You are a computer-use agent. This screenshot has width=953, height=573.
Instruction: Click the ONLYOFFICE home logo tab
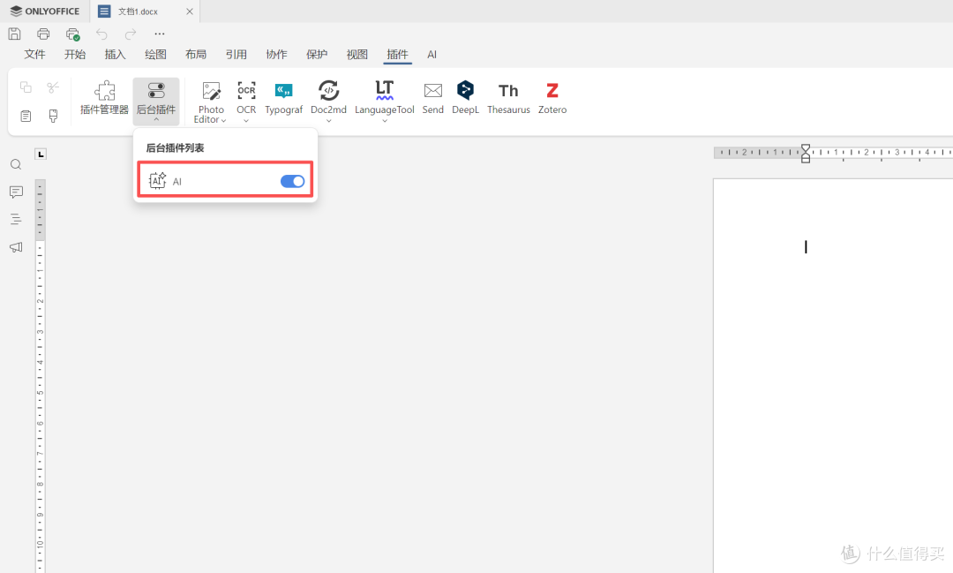[x=45, y=11]
